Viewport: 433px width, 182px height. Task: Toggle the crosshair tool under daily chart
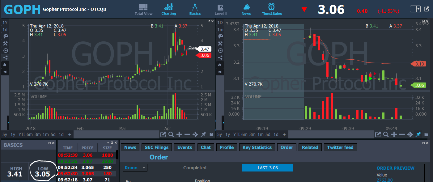coord(195,134)
